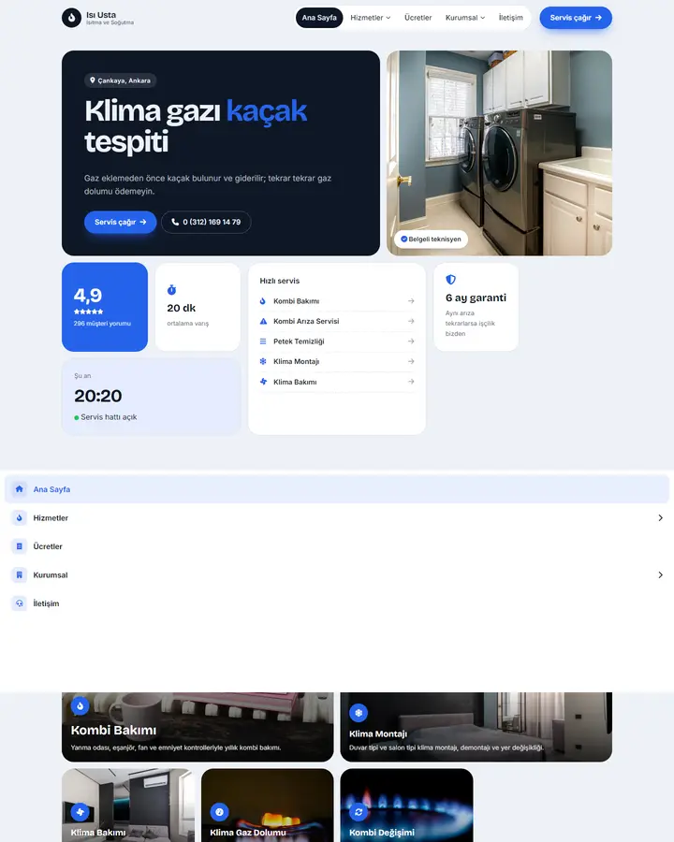Screen dimensions: 674x842
Task: Click the Servis çağır button in the header
Action: [576, 18]
